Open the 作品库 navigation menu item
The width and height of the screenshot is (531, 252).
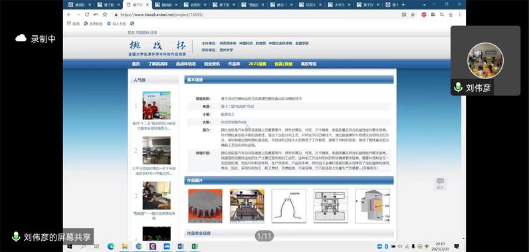click(x=234, y=64)
